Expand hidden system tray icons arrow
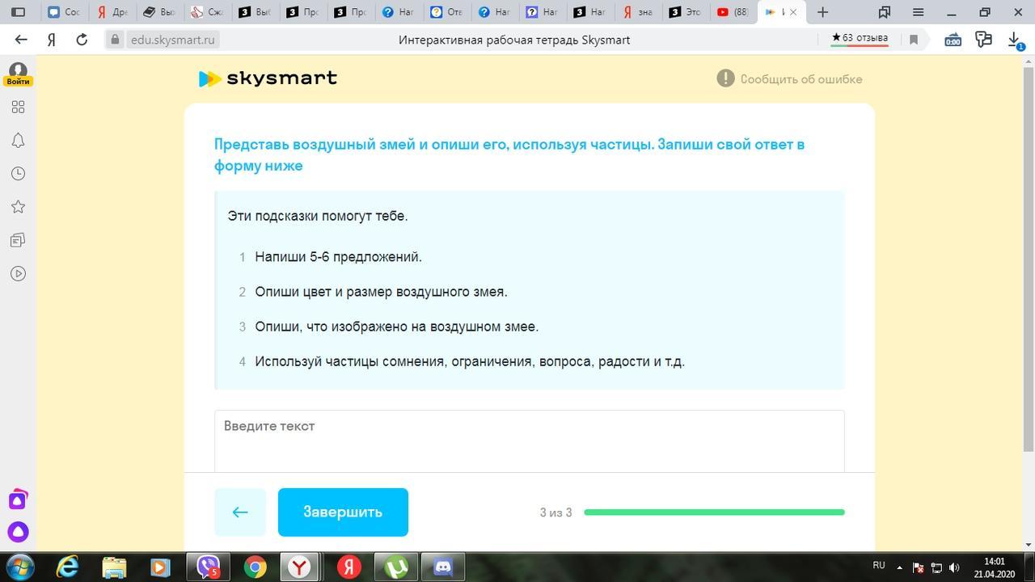This screenshot has width=1035, height=582. coord(899,567)
